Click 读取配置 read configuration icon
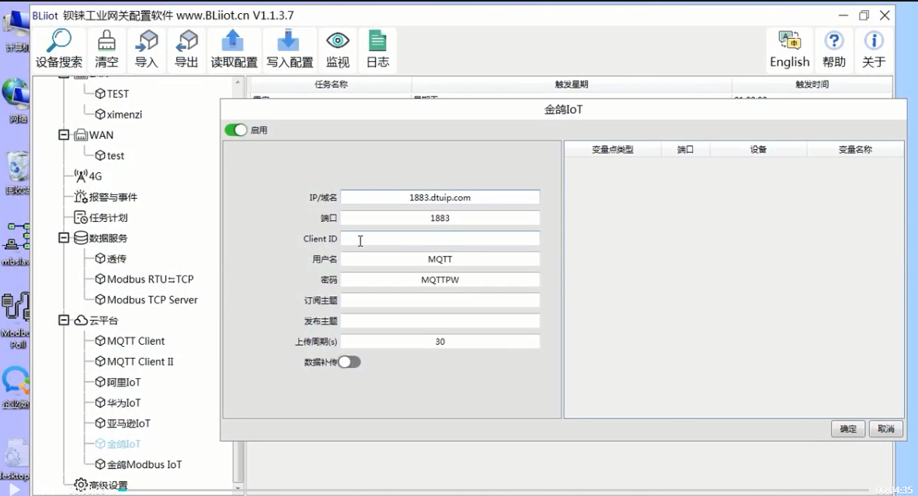 [234, 42]
